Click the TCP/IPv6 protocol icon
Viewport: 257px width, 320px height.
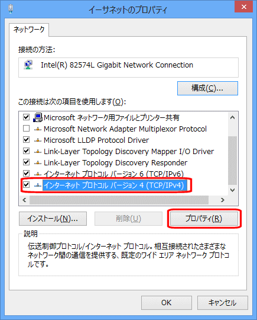pos(38,174)
